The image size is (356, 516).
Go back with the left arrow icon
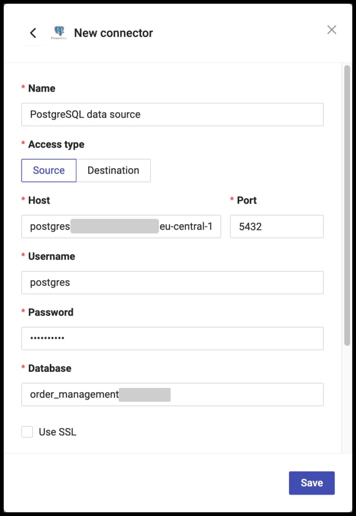click(x=33, y=33)
